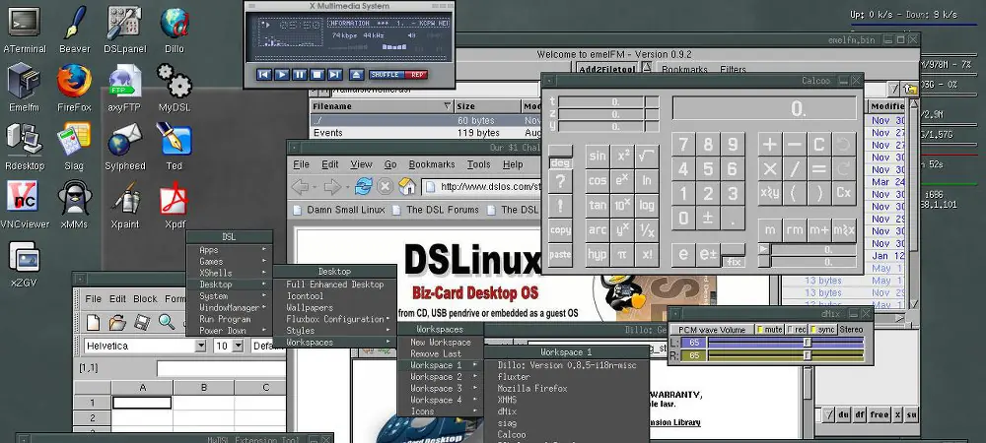Click XMMS play button
Screen dimensions: 986x443
click(282, 75)
